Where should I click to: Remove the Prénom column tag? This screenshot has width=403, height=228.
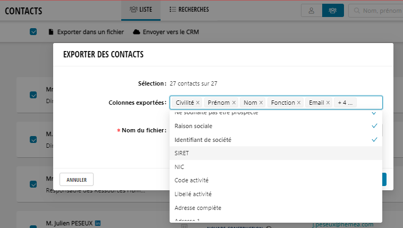pos(234,103)
